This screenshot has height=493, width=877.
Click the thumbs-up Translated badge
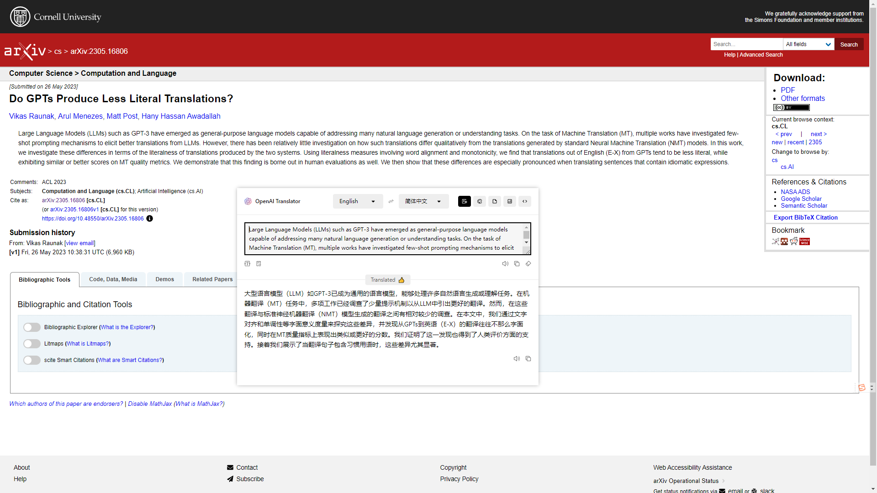pos(388,280)
